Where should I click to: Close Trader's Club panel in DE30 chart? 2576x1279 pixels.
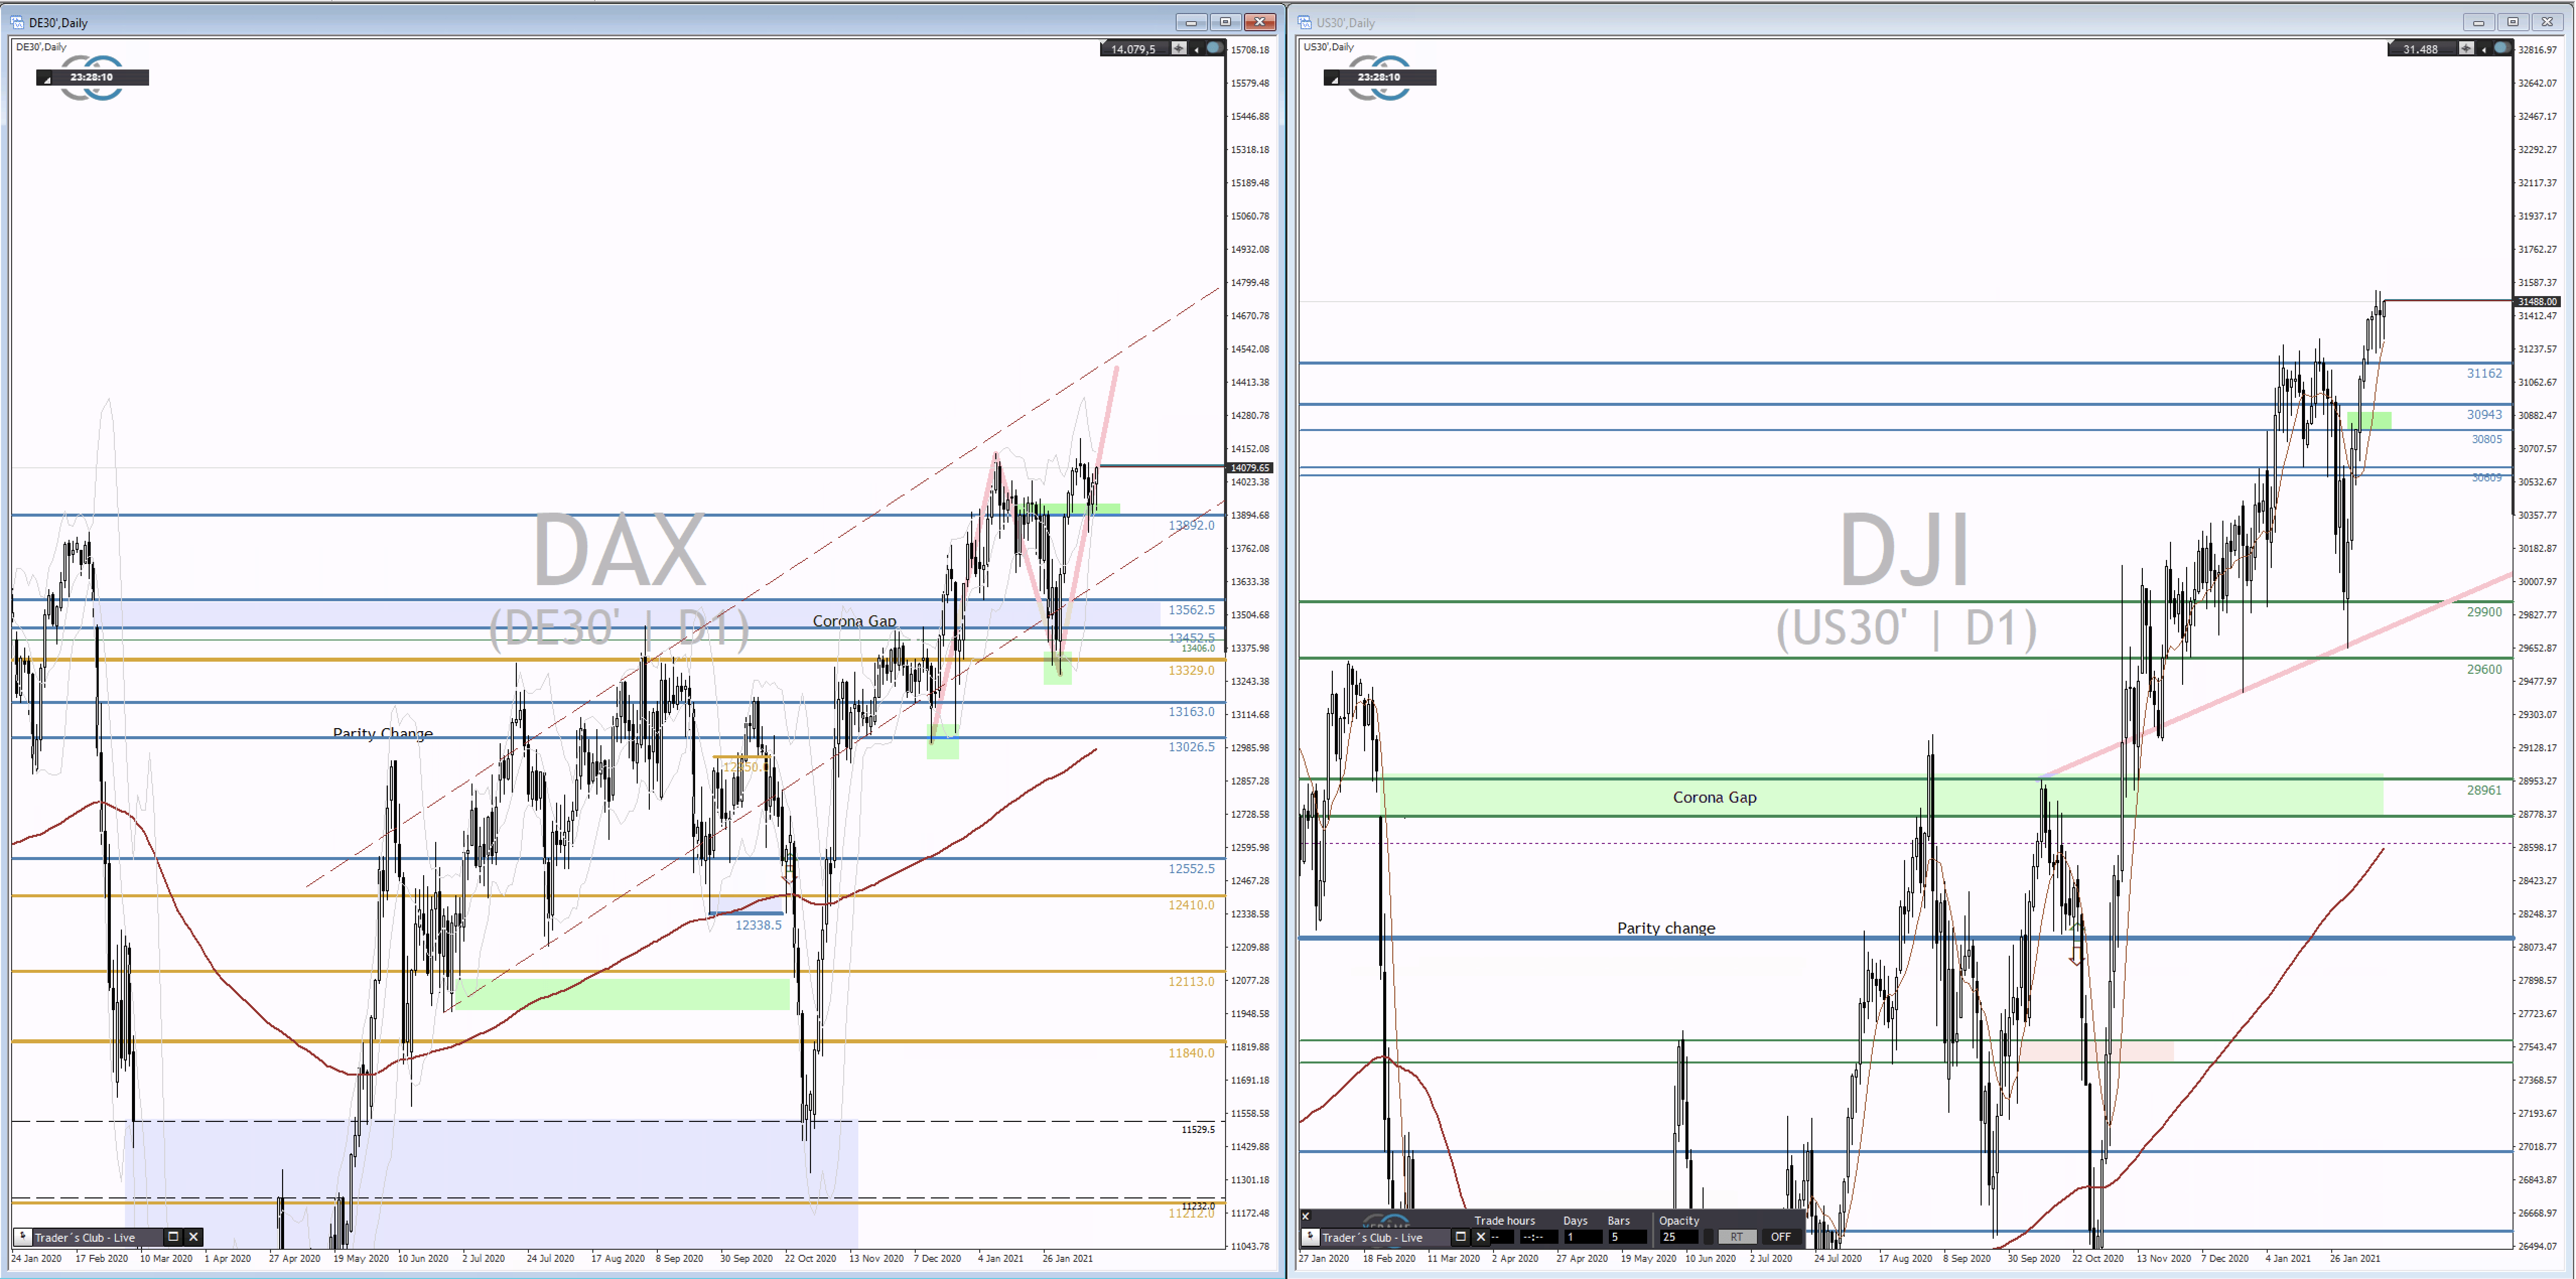click(x=194, y=1237)
